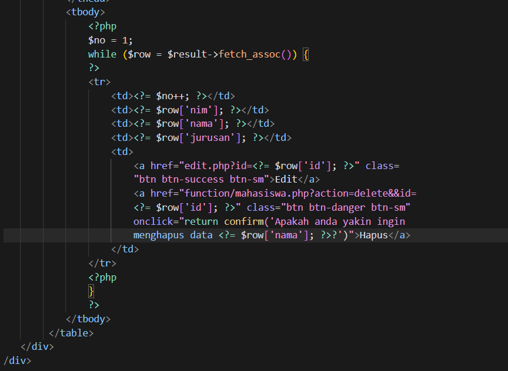The image size is (508, 371).
Task: Click the closing table tag
Action: 71,333
